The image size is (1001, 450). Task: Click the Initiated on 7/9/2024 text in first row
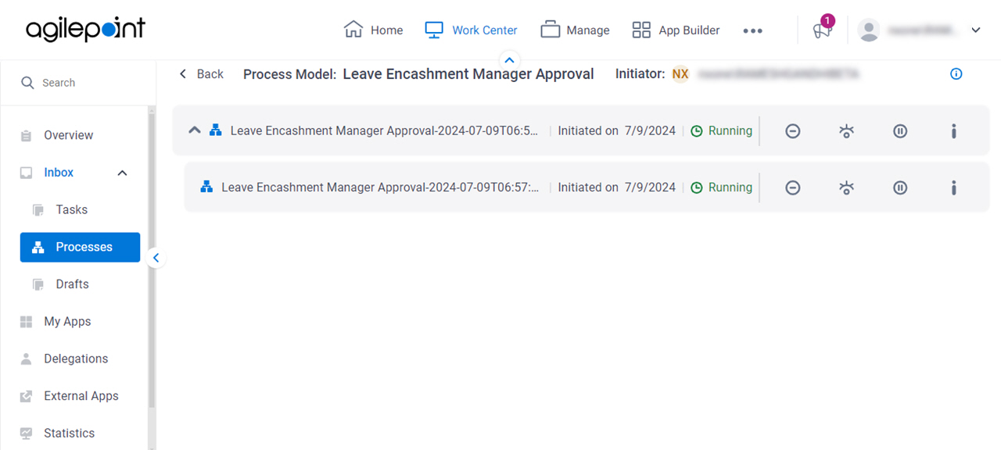coord(616,130)
